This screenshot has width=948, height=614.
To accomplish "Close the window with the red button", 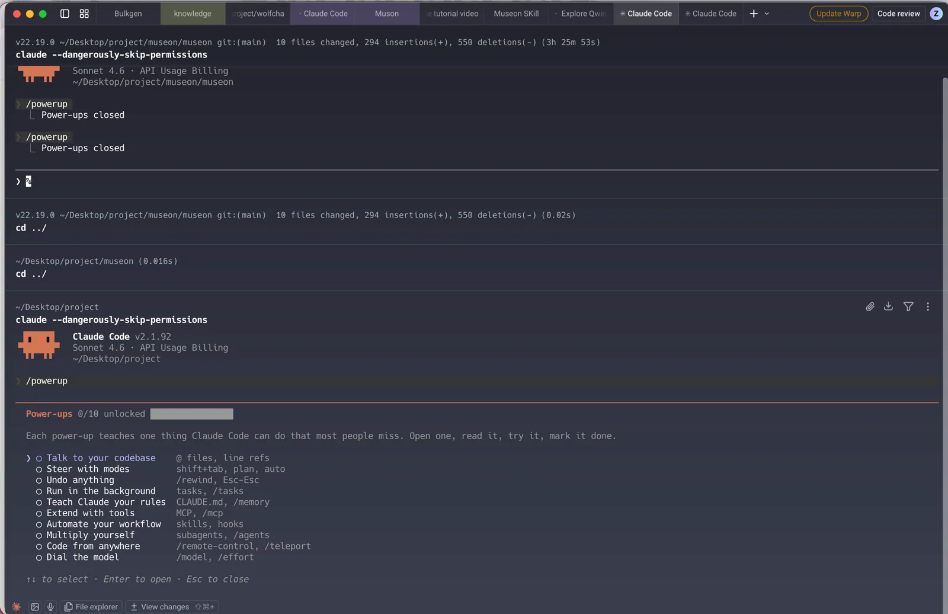I will (17, 14).
